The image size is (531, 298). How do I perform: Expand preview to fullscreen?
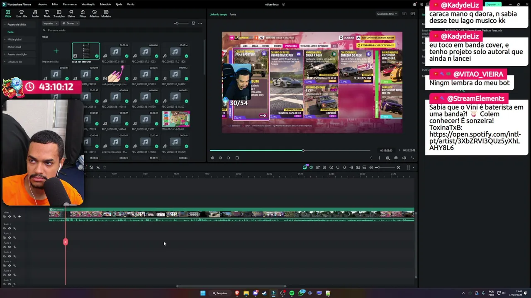[412, 158]
